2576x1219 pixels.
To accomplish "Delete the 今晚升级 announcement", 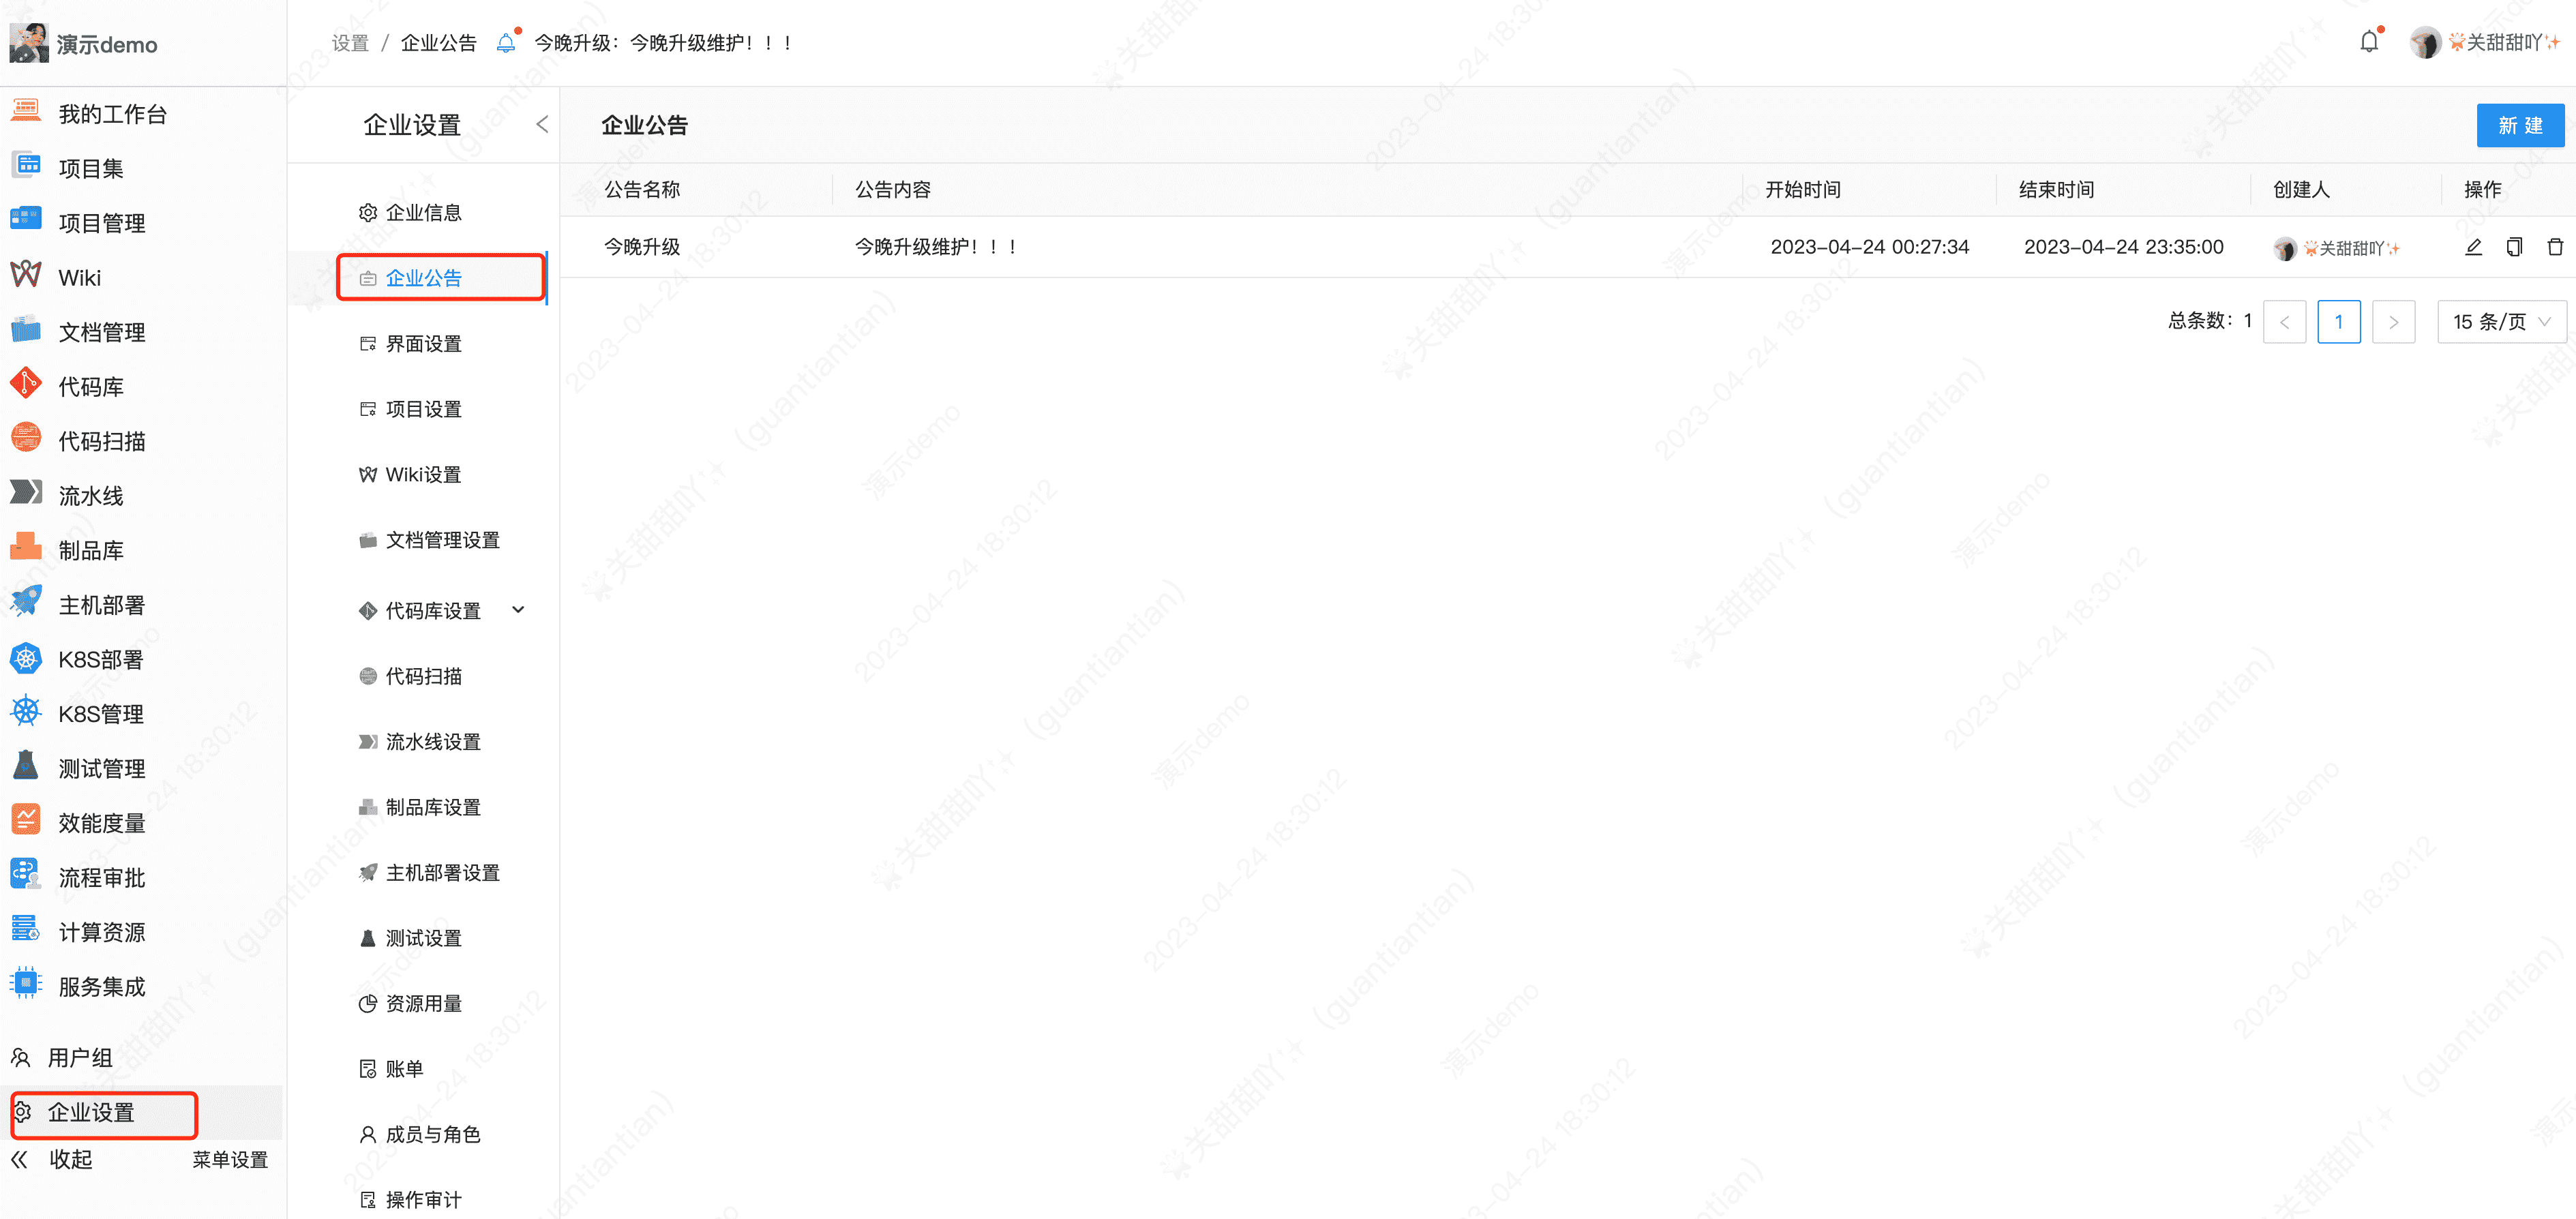I will point(2556,247).
